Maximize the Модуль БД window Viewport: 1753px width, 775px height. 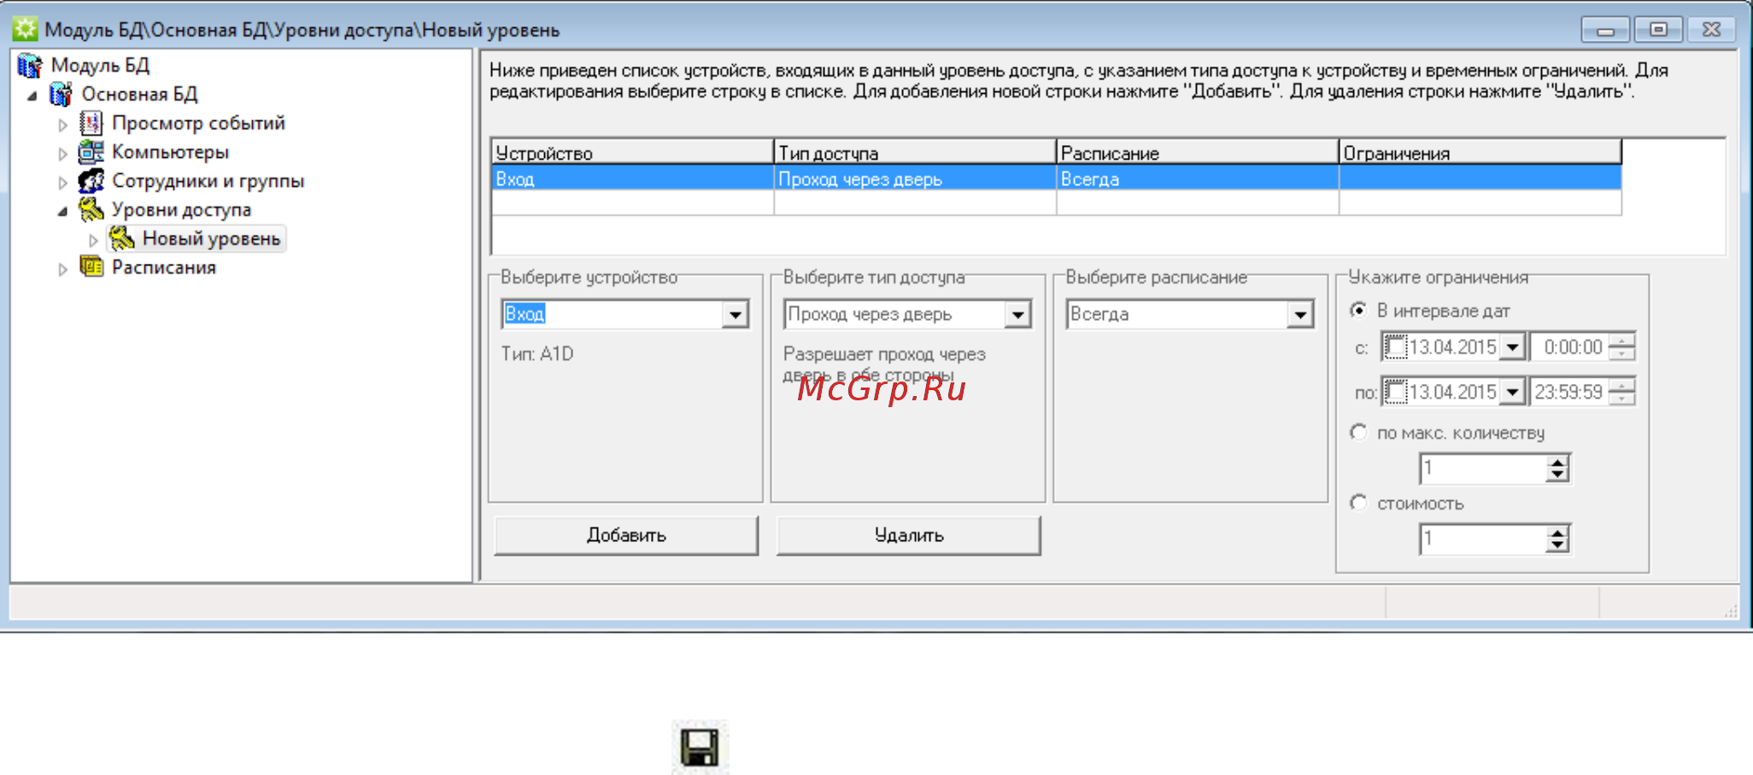pos(1658,29)
